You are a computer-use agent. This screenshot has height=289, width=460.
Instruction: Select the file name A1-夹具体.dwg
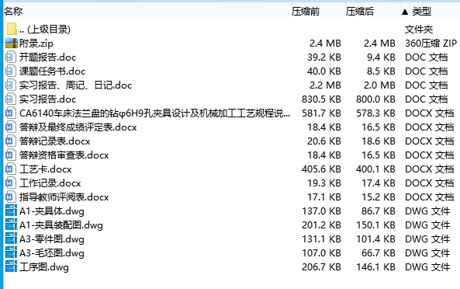(x=52, y=211)
